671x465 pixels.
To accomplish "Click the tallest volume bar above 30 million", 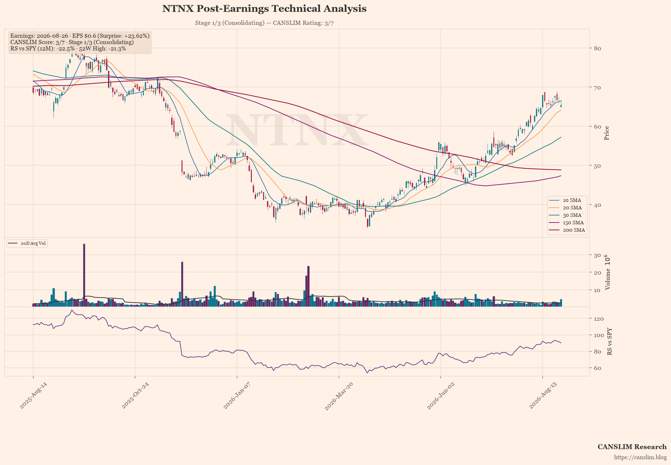I will (84, 275).
